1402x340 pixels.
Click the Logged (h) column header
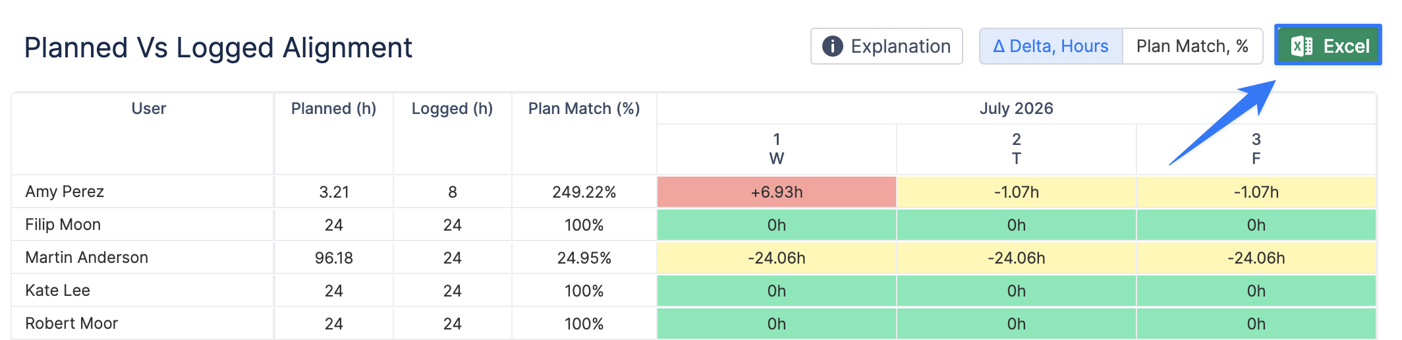tap(453, 109)
